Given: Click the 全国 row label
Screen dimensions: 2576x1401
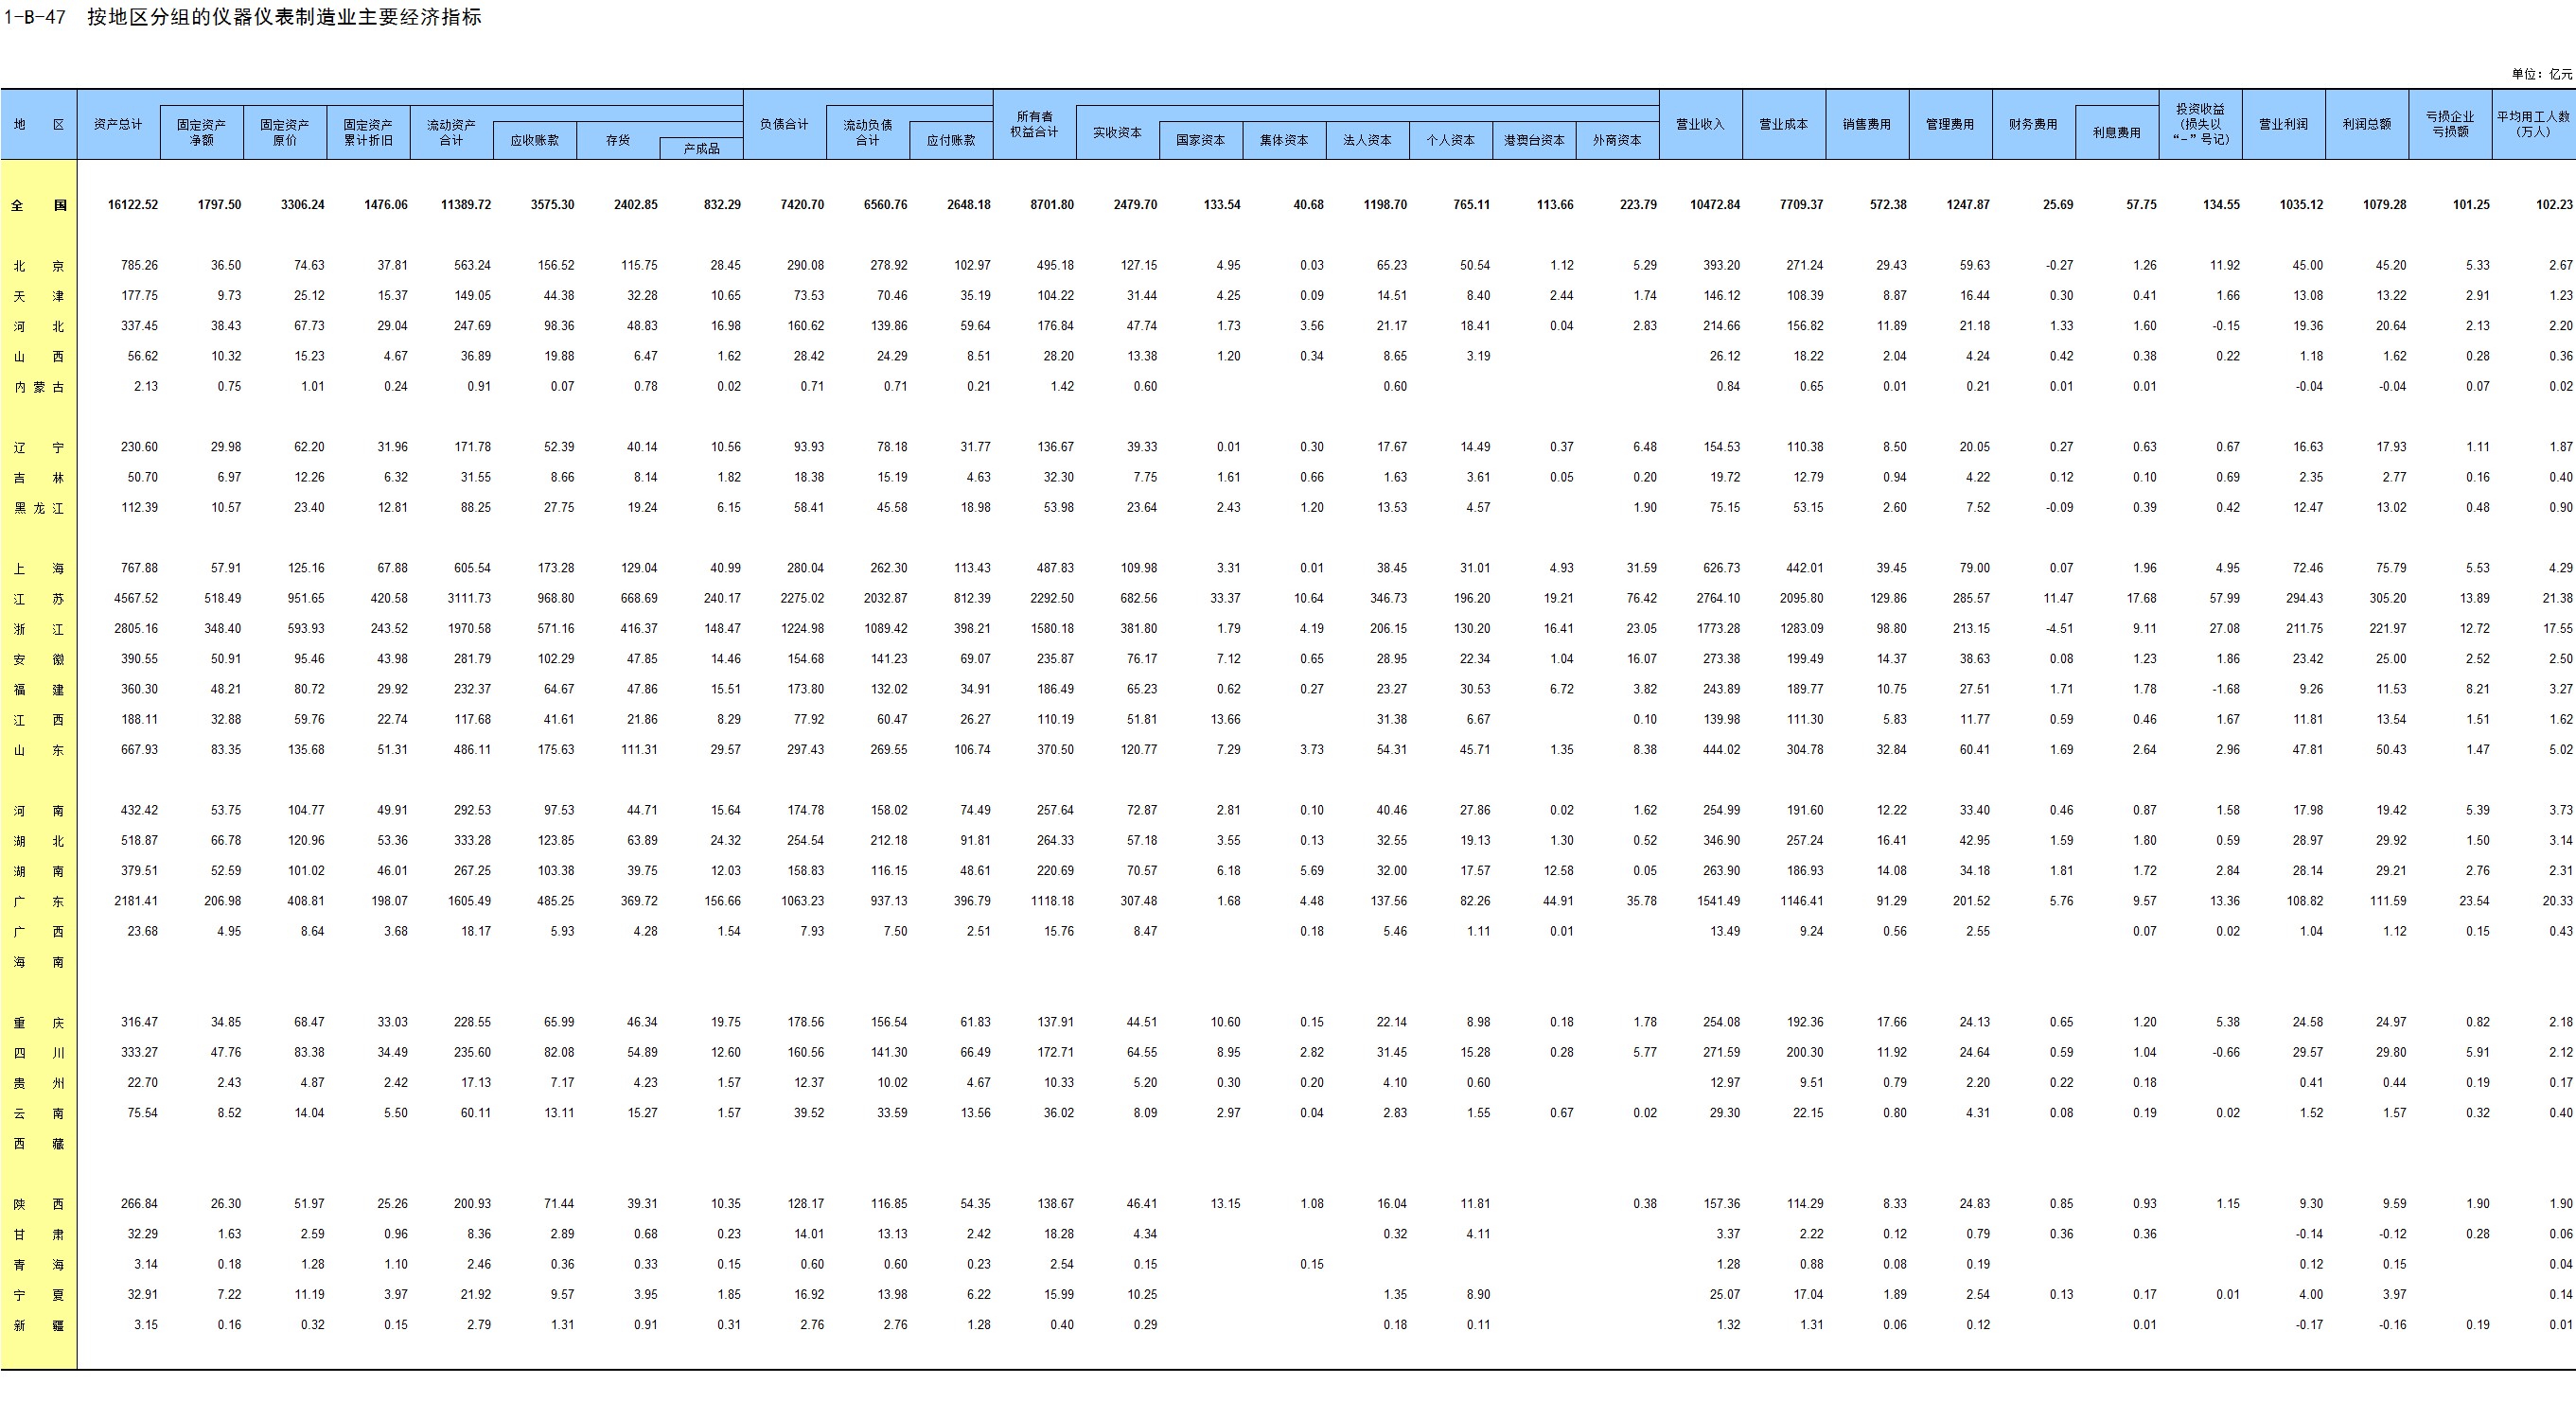Looking at the screenshot, I should (x=39, y=205).
